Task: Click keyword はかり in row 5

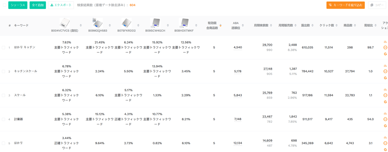Action: (x=18, y=143)
